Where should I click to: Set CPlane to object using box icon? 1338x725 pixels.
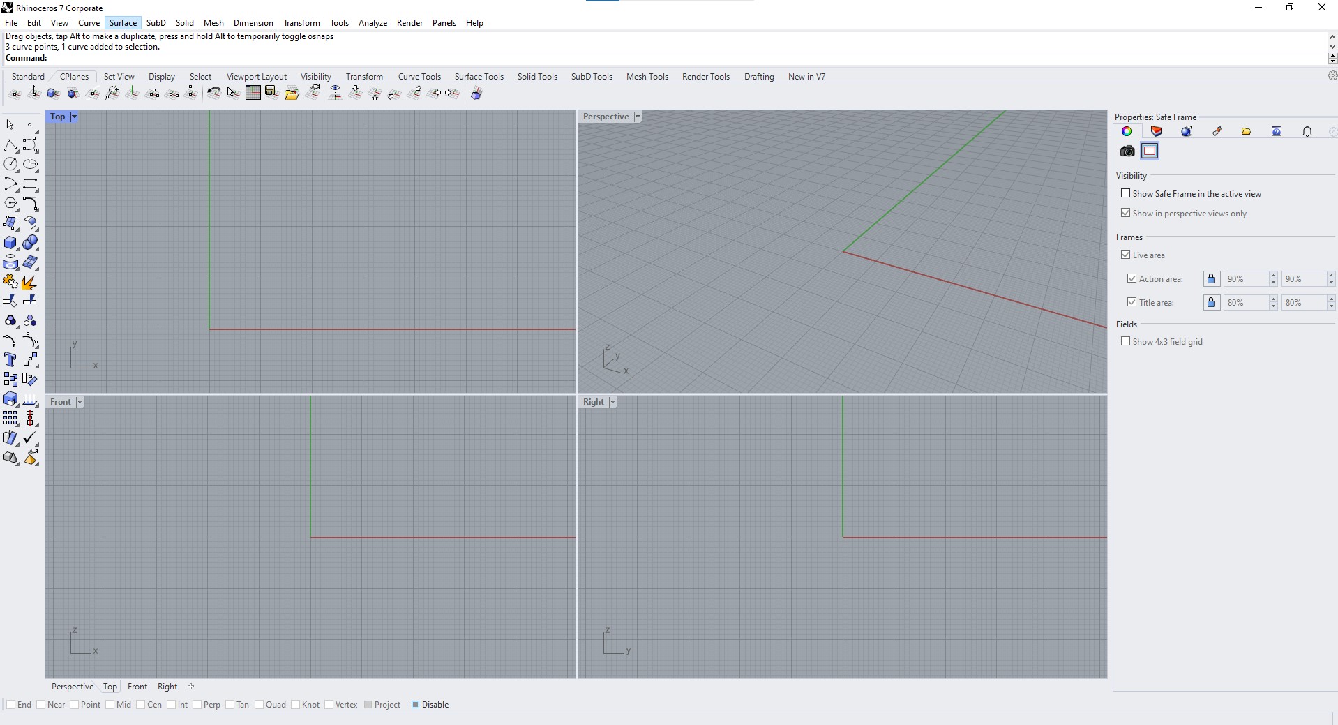pos(53,93)
